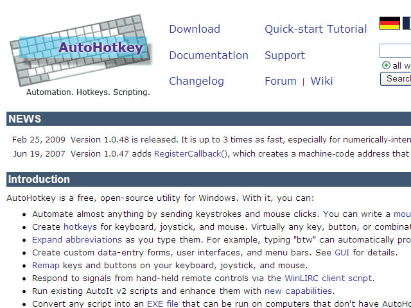Open the hotkeys link in introduction
This screenshot has width=411, height=308.
pyautogui.click(x=80, y=227)
